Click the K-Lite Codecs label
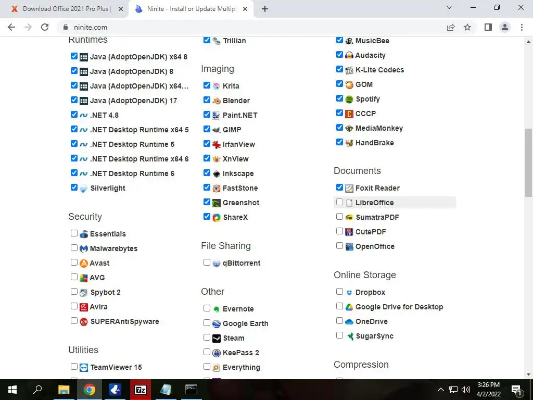533x400 pixels. (379, 70)
